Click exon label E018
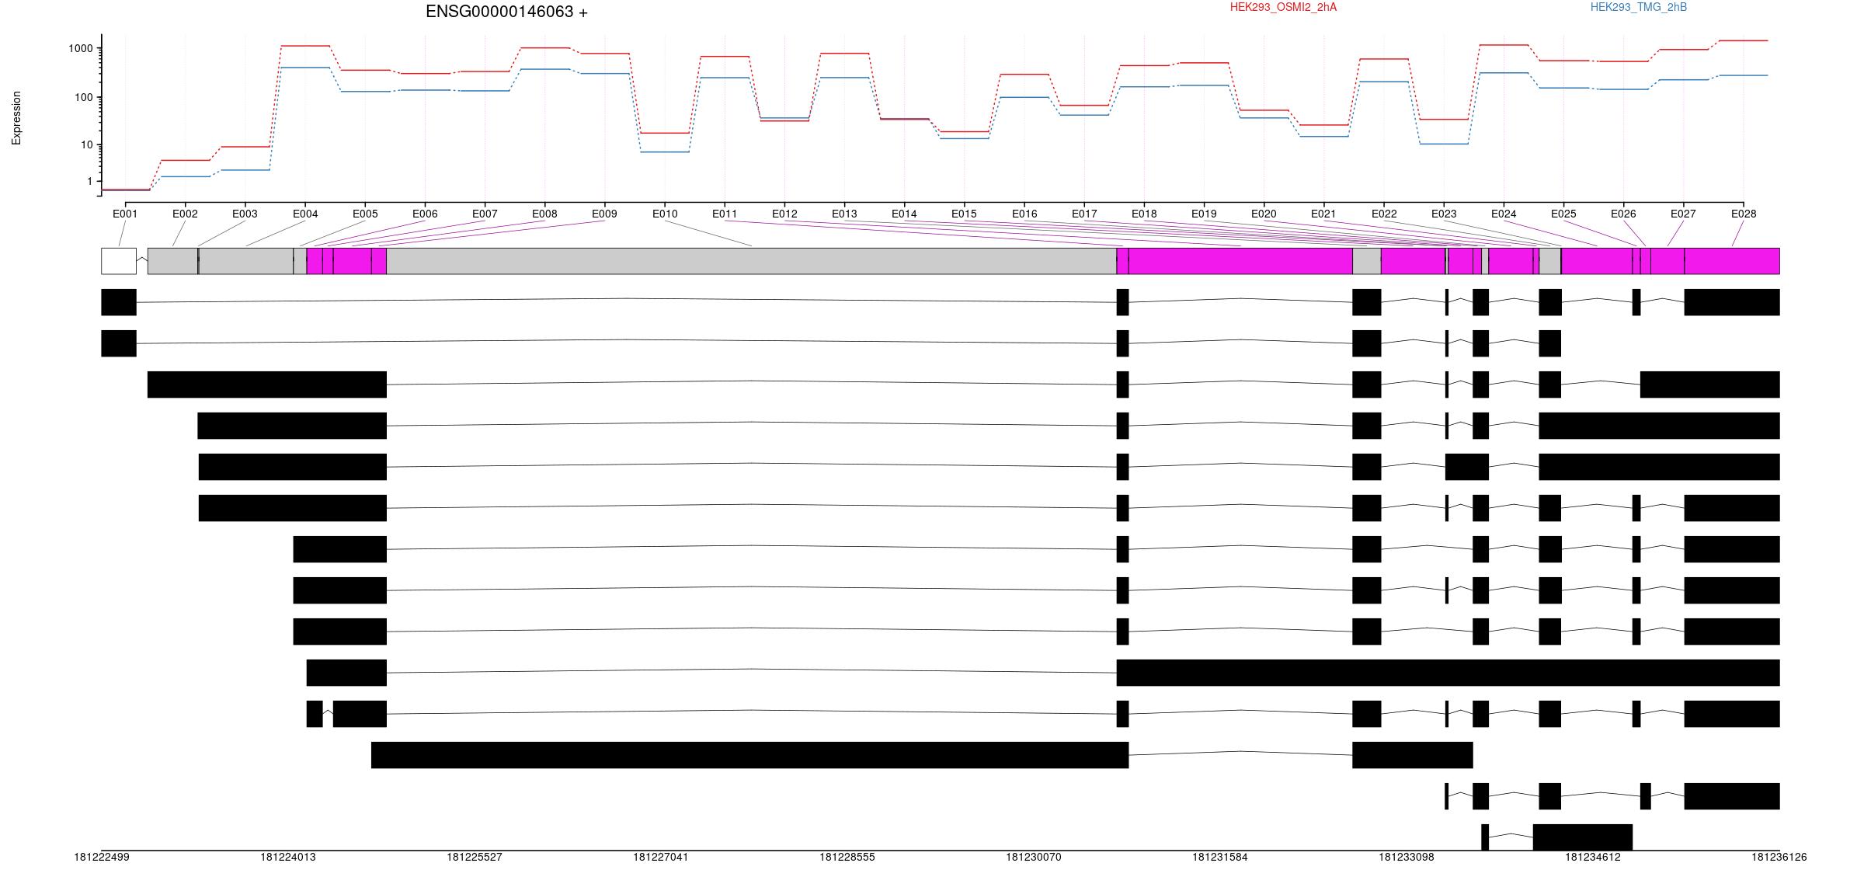This screenshot has width=1864, height=870. [x=1144, y=214]
